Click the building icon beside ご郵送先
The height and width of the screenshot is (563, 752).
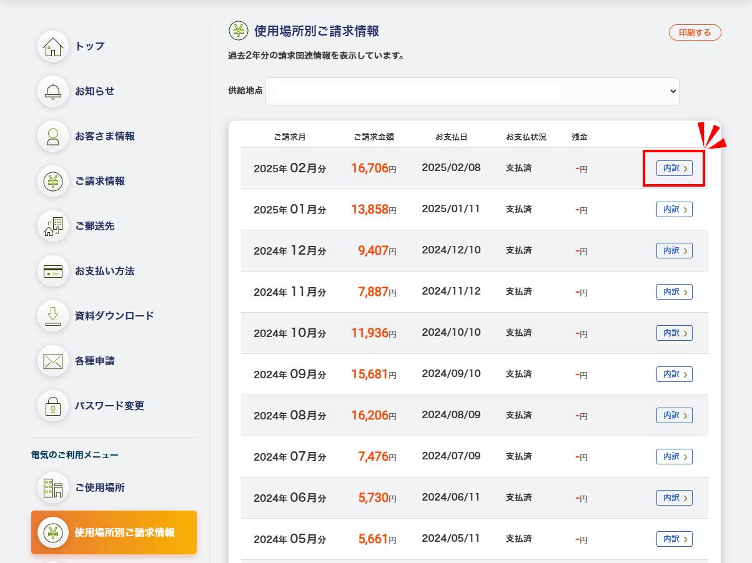(x=53, y=226)
